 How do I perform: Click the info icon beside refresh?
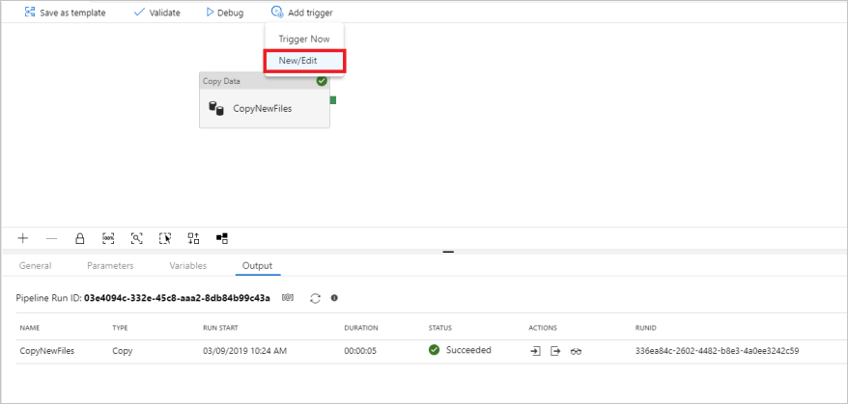click(x=334, y=298)
